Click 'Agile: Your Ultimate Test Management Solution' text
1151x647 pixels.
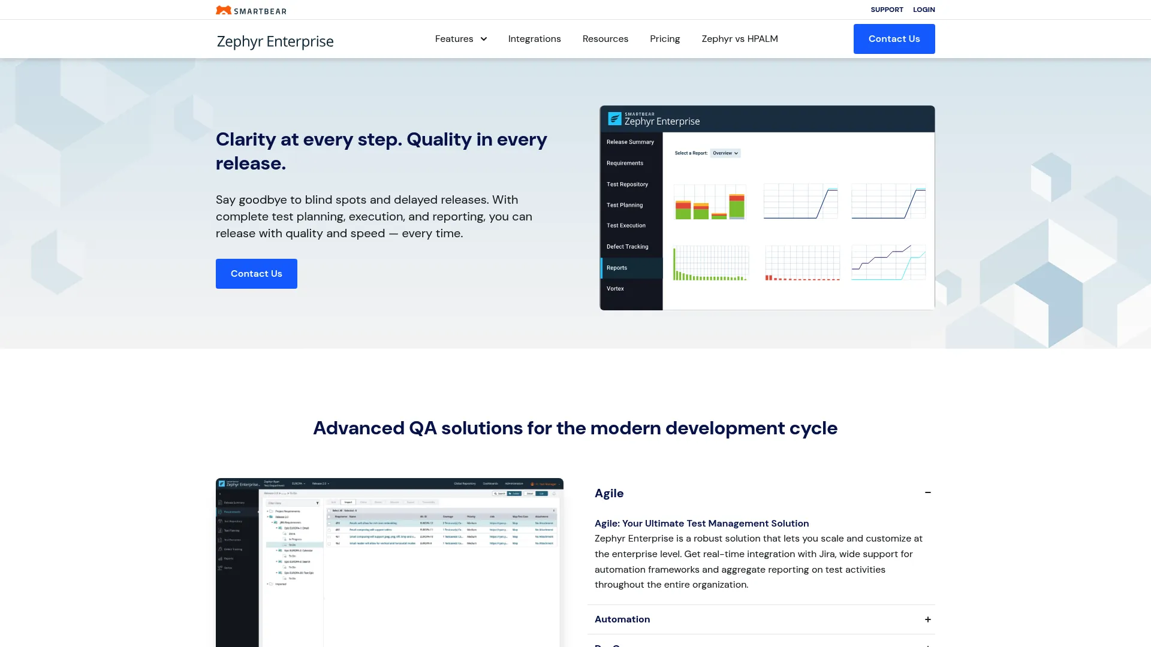701,524
